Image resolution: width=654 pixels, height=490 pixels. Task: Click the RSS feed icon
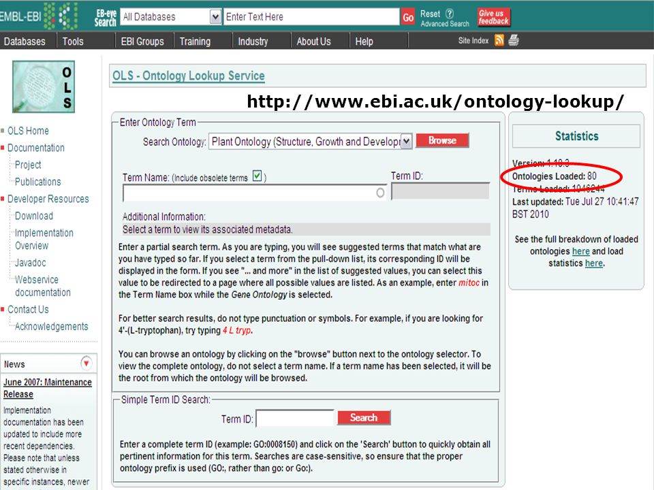499,40
